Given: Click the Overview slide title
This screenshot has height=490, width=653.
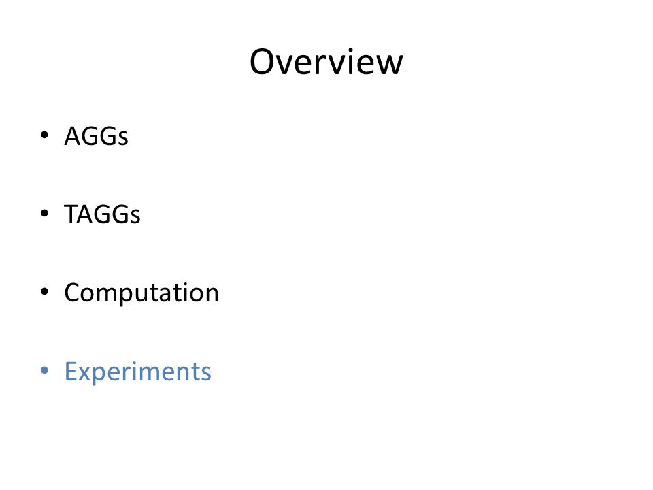Looking at the screenshot, I should click(326, 62).
